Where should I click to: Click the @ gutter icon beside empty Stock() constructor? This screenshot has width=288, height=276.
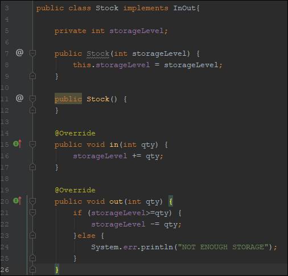[19, 98]
